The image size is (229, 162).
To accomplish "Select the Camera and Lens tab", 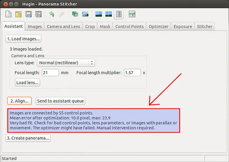I will click(x=63, y=26).
